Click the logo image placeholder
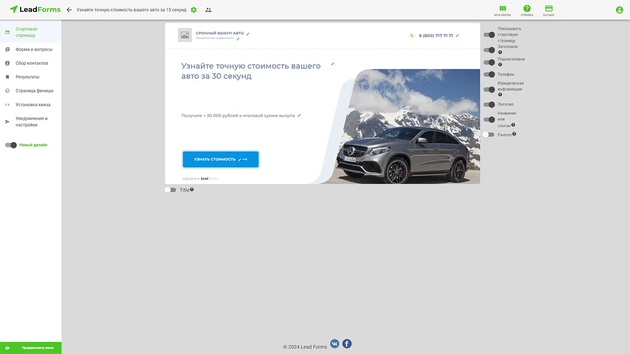This screenshot has height=354, width=630. [185, 35]
